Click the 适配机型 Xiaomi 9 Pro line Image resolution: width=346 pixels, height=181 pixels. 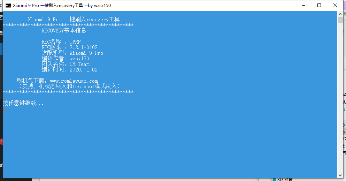tap(72, 53)
